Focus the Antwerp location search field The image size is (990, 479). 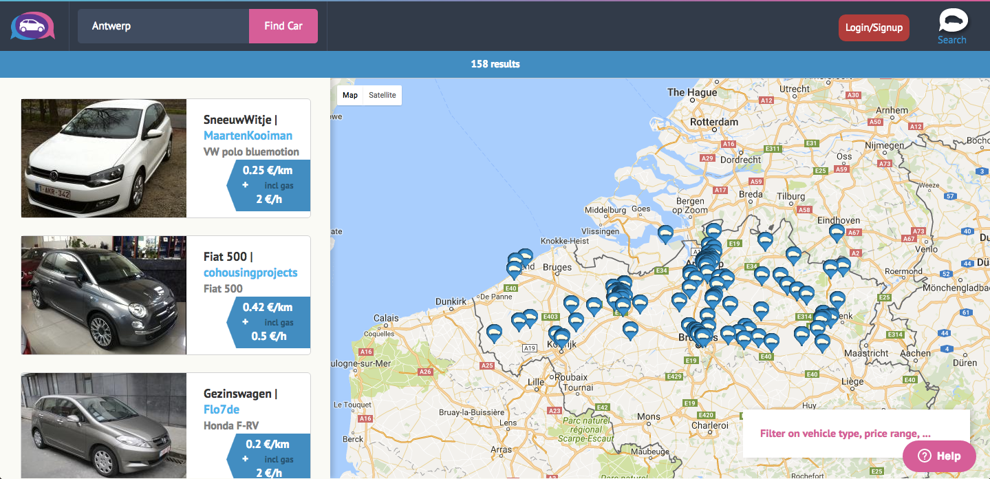[164, 26]
